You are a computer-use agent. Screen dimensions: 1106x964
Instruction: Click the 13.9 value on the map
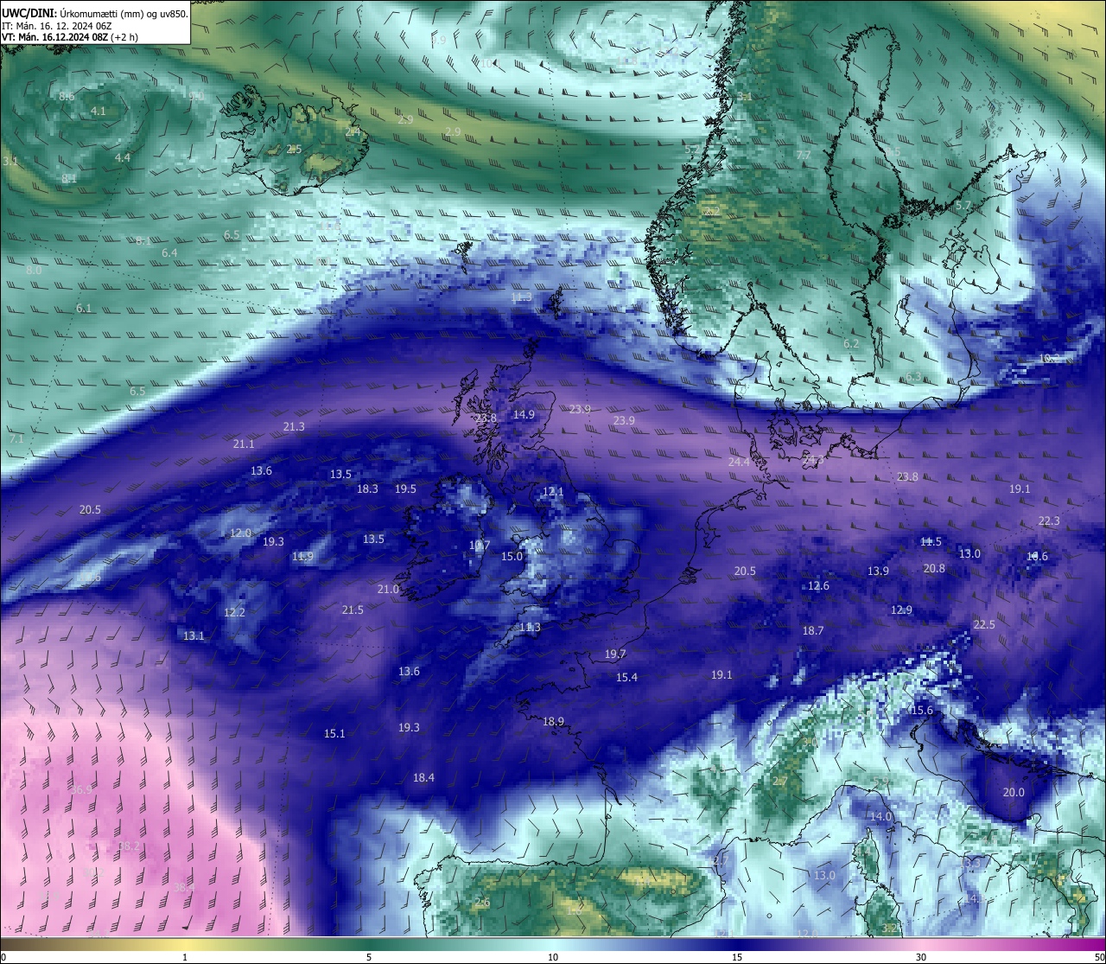pos(878,571)
